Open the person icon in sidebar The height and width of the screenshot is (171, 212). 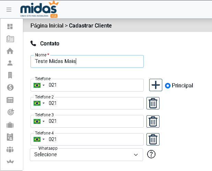pyautogui.click(x=10, y=63)
